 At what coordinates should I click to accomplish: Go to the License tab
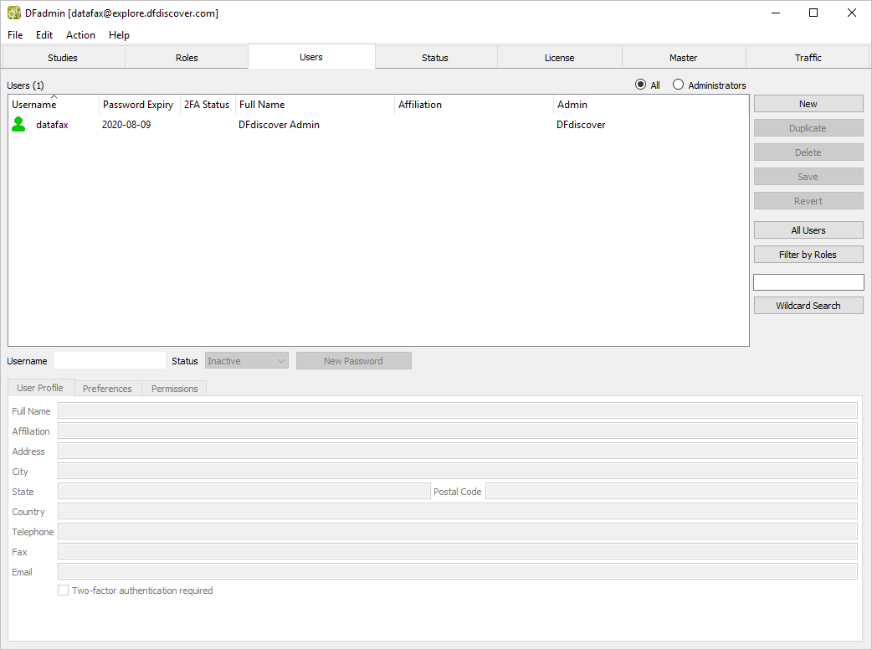(x=559, y=58)
